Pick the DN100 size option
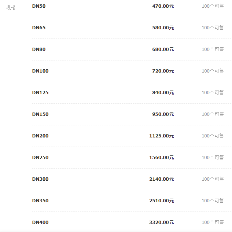232x232 pixels. 40,71
